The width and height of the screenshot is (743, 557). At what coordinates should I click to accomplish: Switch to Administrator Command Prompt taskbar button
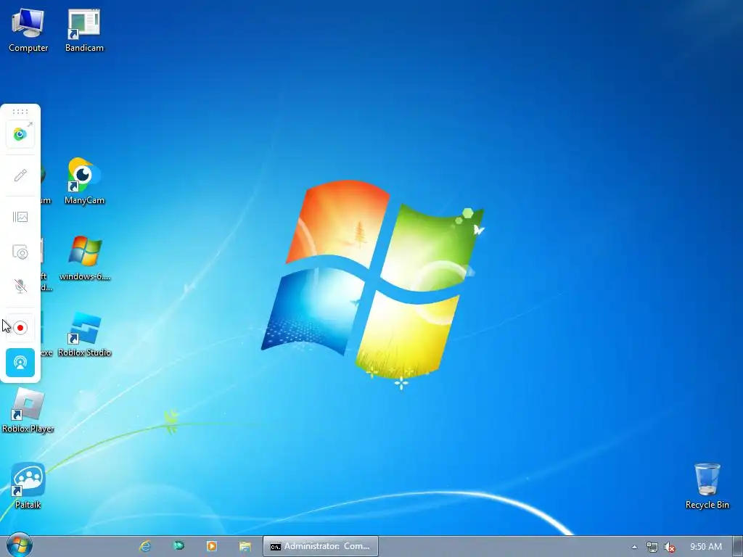pos(321,546)
